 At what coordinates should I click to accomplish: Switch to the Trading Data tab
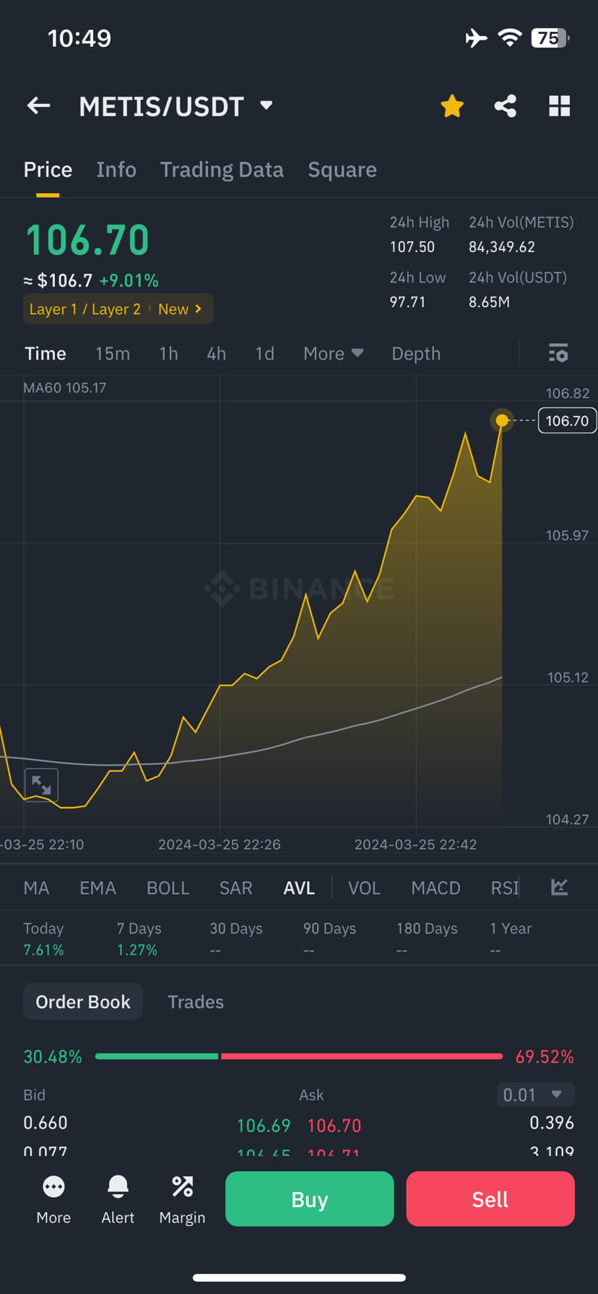point(222,169)
